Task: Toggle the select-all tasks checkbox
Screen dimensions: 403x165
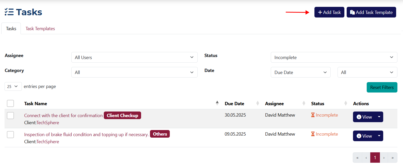Action: point(10,103)
